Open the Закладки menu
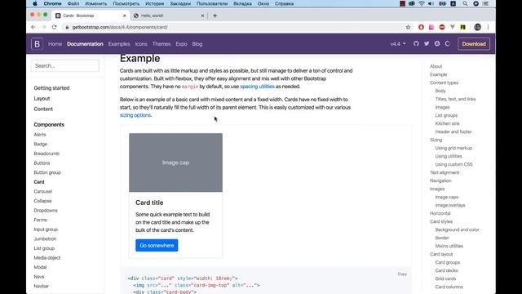522x294 pixels. (180, 3)
